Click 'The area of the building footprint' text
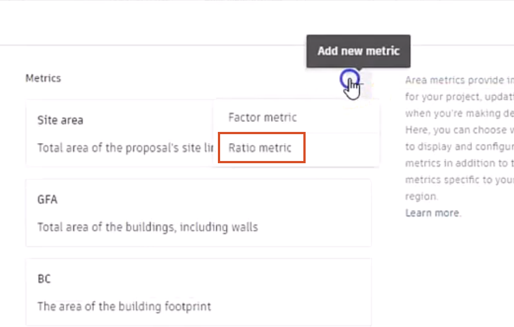This screenshot has width=514, height=327. [x=124, y=306]
